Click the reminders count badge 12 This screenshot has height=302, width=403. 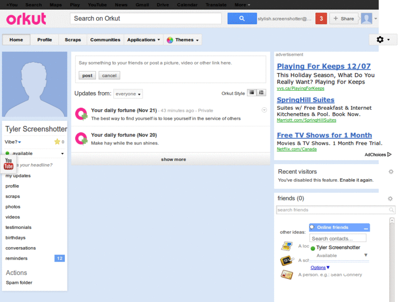(59, 258)
